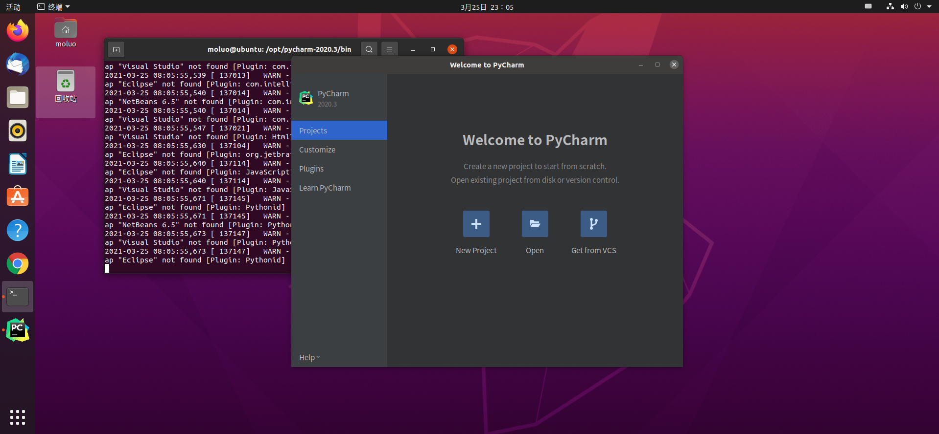Image resolution: width=939 pixels, height=434 pixels.
Task: Launch Google Chrome from the dock
Action: point(18,263)
